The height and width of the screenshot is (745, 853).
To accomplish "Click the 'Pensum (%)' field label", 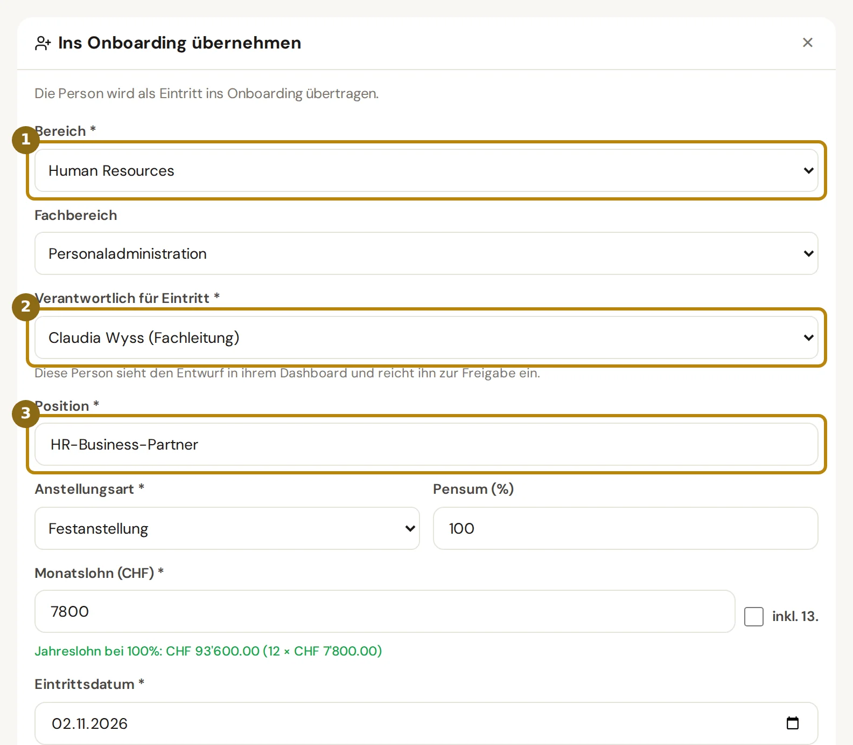I will click(x=474, y=489).
